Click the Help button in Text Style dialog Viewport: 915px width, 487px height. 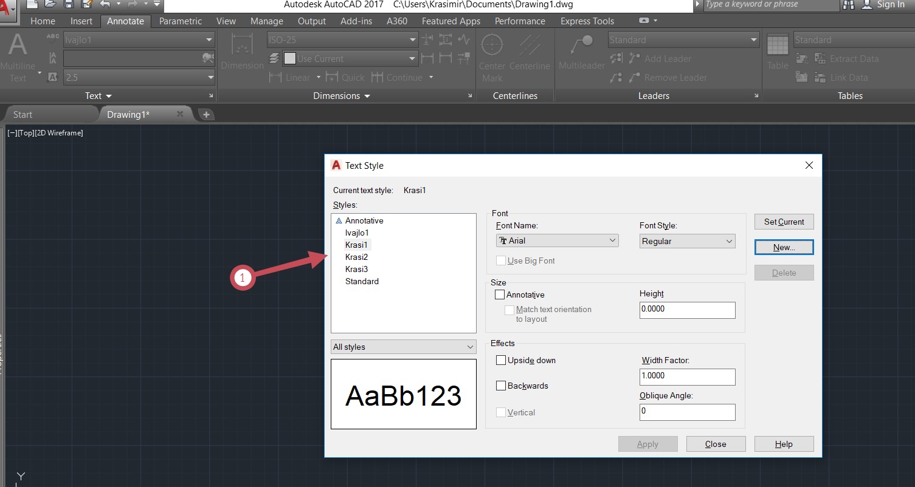pos(784,444)
